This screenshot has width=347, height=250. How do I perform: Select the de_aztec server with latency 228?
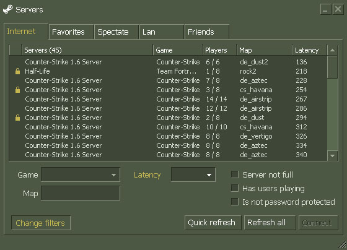click(168, 80)
